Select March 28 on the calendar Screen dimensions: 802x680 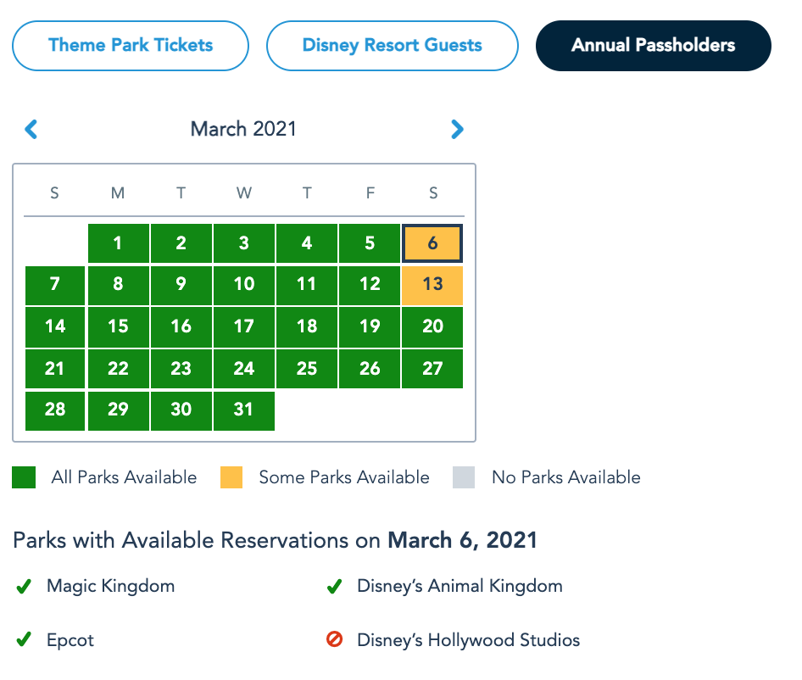click(x=55, y=410)
